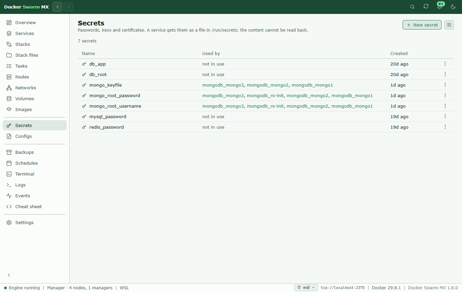Go back with the left arrow button
The width and height of the screenshot is (462, 292).
pyautogui.click(x=57, y=7)
